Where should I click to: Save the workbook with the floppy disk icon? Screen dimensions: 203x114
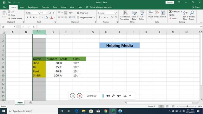[x=4, y=3]
